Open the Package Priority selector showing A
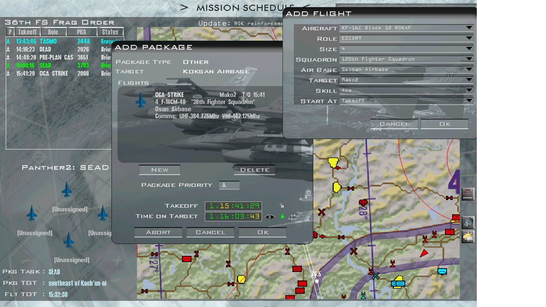This screenshot has height=307, width=546. [229, 185]
